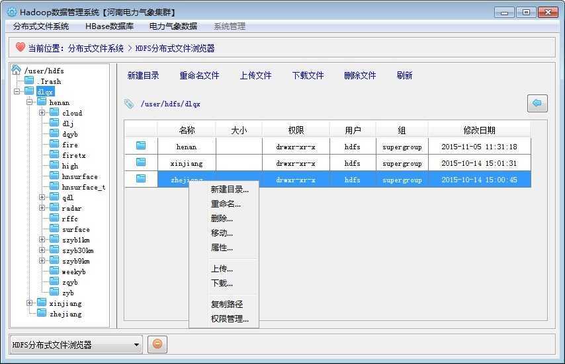565x364 pixels.
Task: Choose 新建目录... from context menu
Action: (x=230, y=189)
